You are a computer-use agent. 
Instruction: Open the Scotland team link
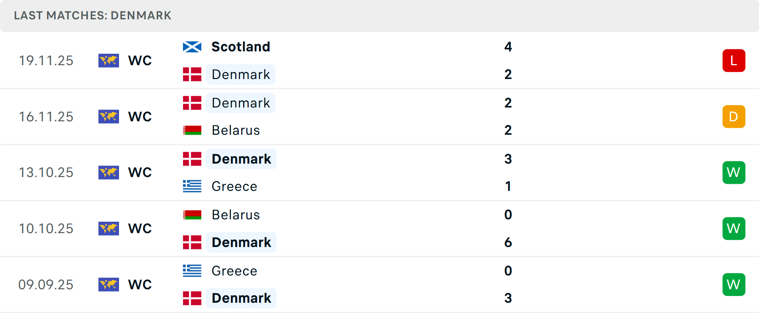241,47
